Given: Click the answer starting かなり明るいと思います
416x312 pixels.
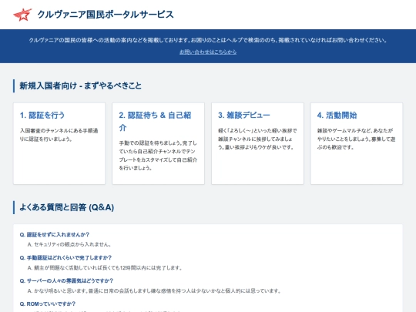Looking at the screenshot, I should pyautogui.click(x=154, y=290).
